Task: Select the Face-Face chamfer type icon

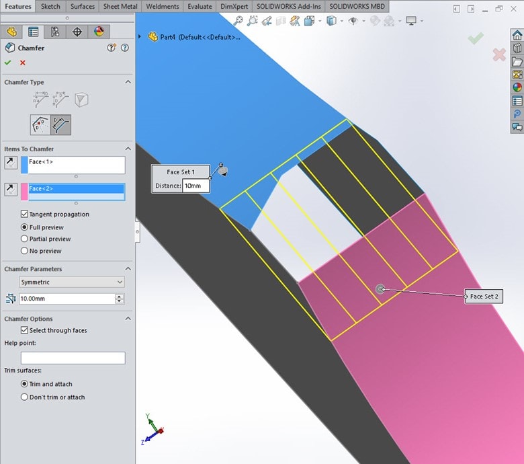Action: tap(60, 124)
